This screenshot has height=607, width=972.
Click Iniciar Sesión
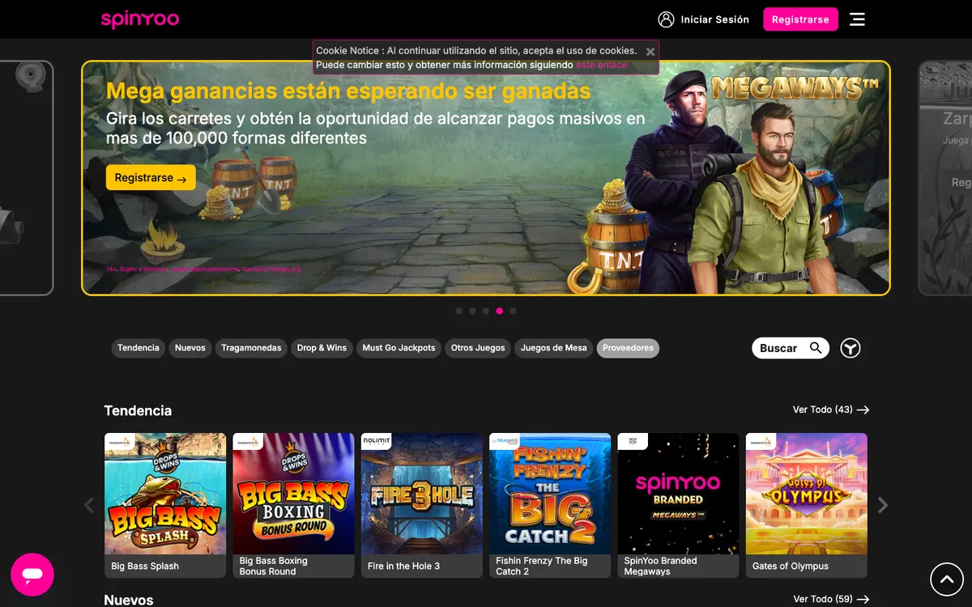(x=715, y=19)
